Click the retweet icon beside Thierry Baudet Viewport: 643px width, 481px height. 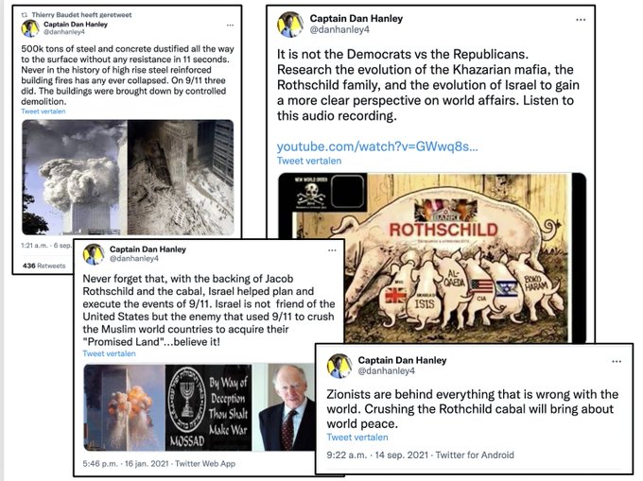tap(25, 15)
